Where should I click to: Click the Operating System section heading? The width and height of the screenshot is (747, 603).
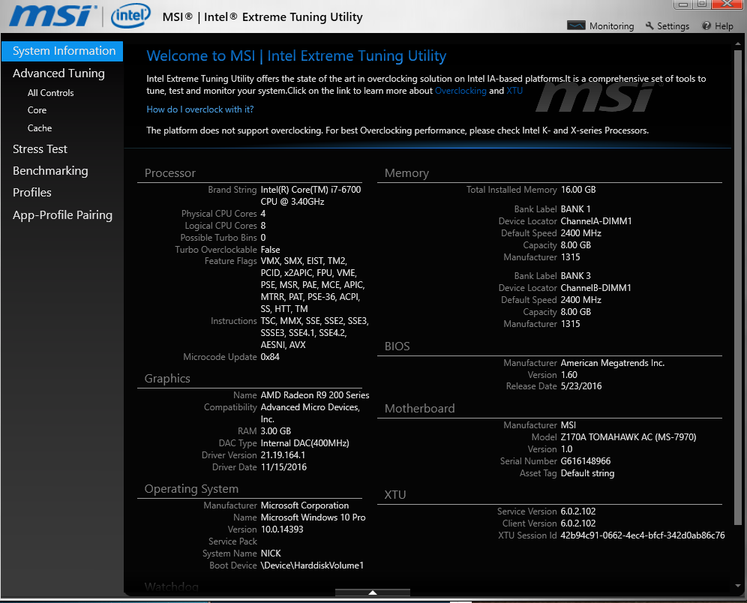[x=191, y=489]
